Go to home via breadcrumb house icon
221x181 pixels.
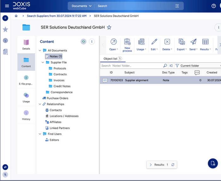pos(16,16)
